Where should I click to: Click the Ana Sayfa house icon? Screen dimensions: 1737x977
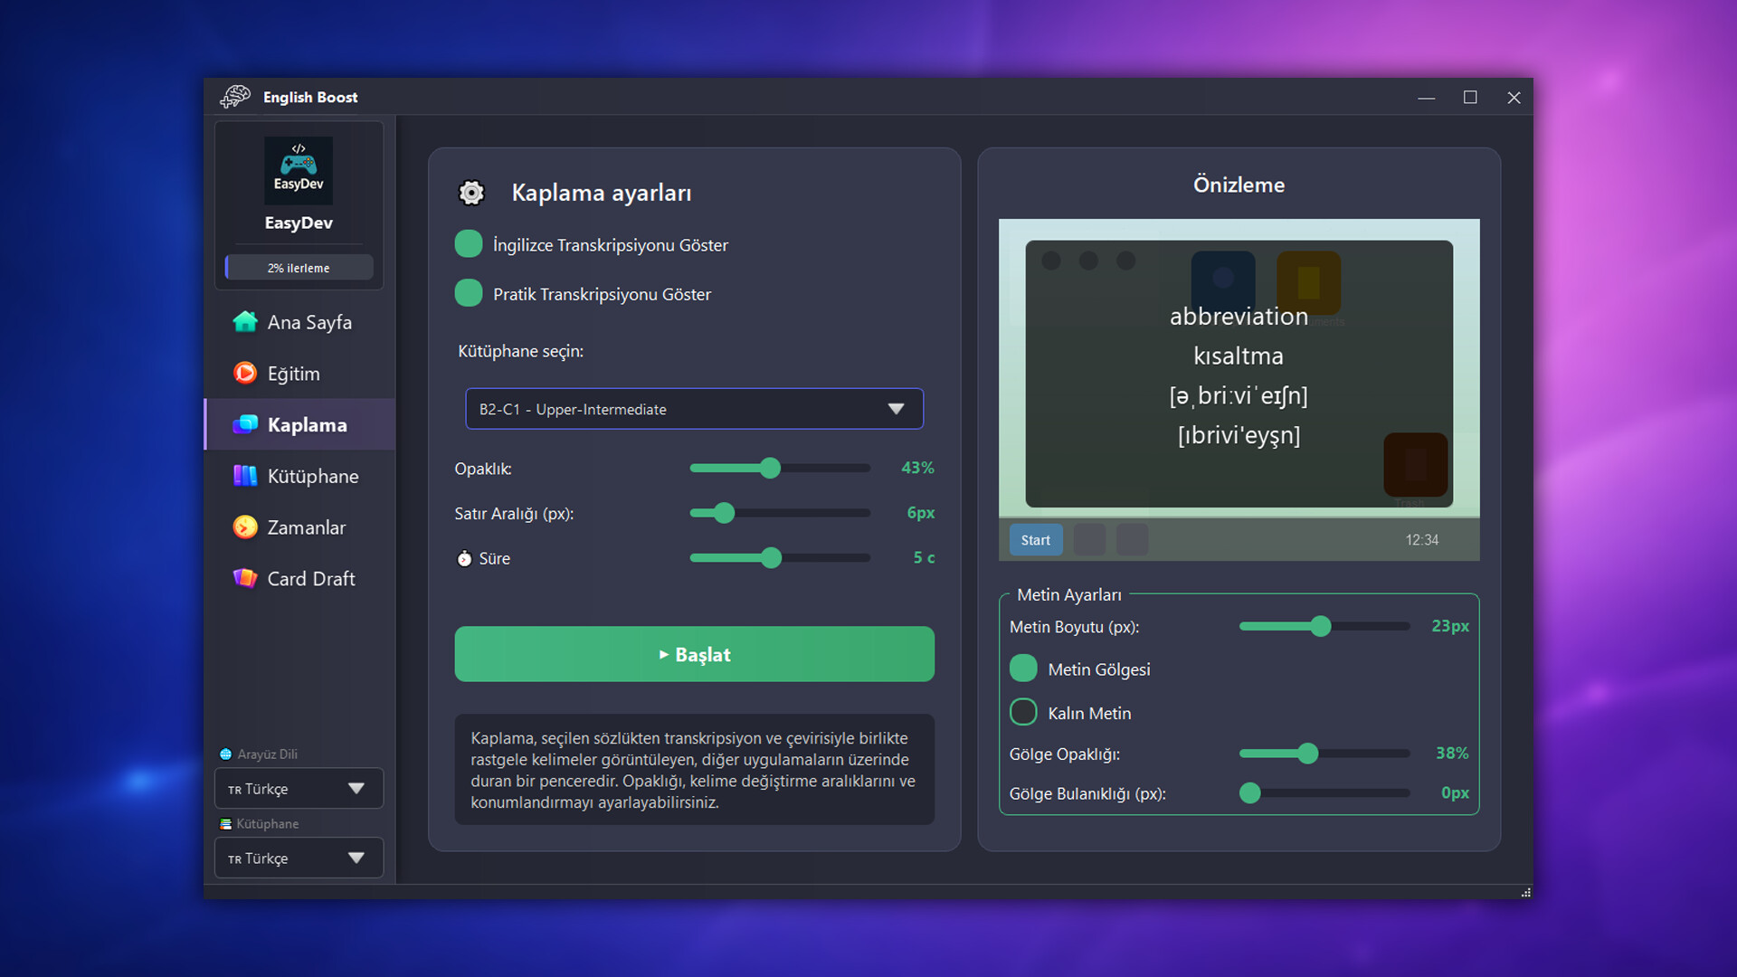[245, 322]
